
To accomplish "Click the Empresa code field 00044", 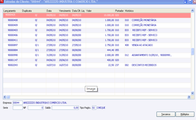I will [x=18, y=103].
